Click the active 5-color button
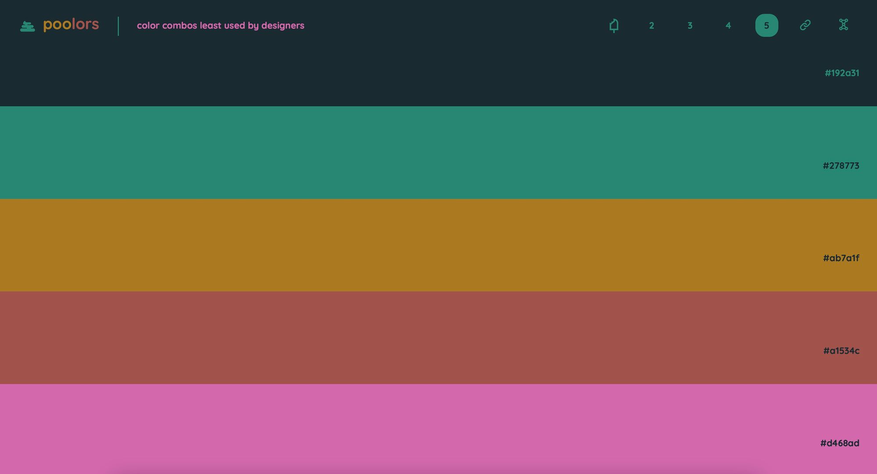The height and width of the screenshot is (474, 877). coord(766,25)
